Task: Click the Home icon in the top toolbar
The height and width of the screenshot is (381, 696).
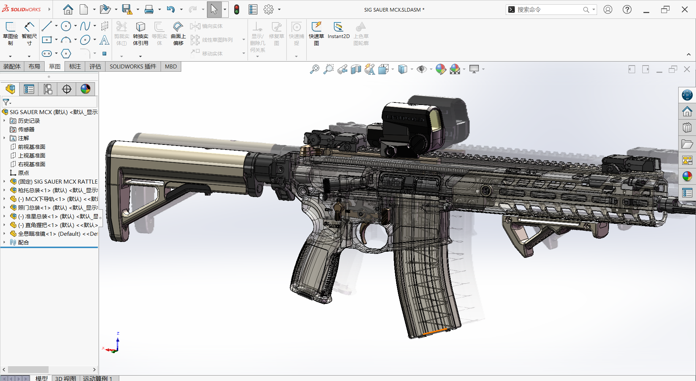Action: click(x=68, y=9)
